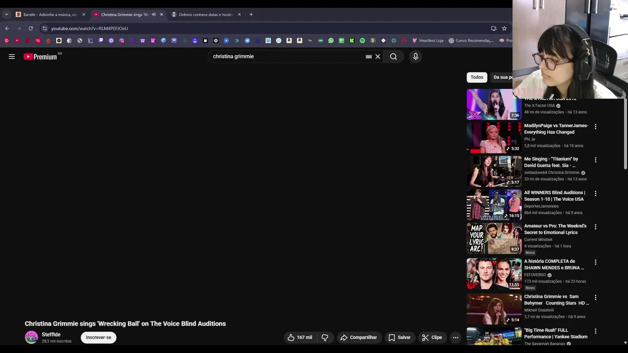Close the Grêmio tab
Screen dimensions: 628x353
tap(239, 15)
